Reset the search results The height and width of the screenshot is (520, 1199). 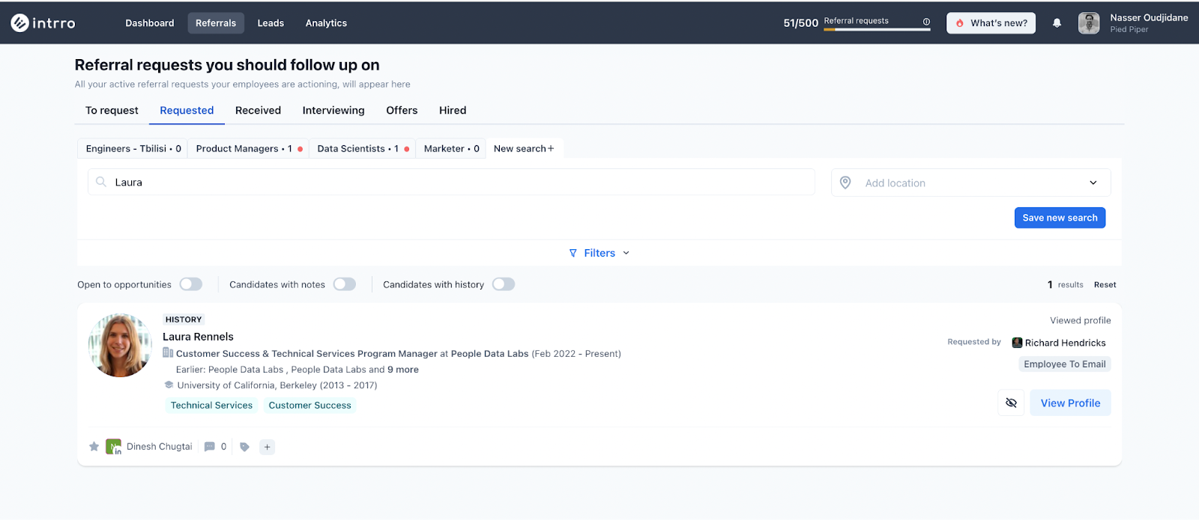tap(1105, 284)
